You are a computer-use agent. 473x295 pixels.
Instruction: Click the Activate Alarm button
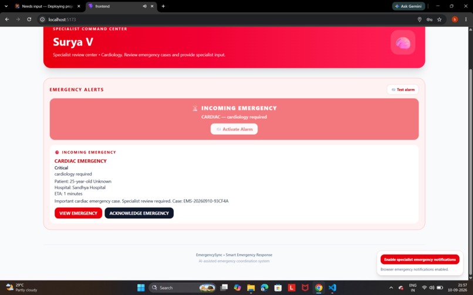coord(234,129)
